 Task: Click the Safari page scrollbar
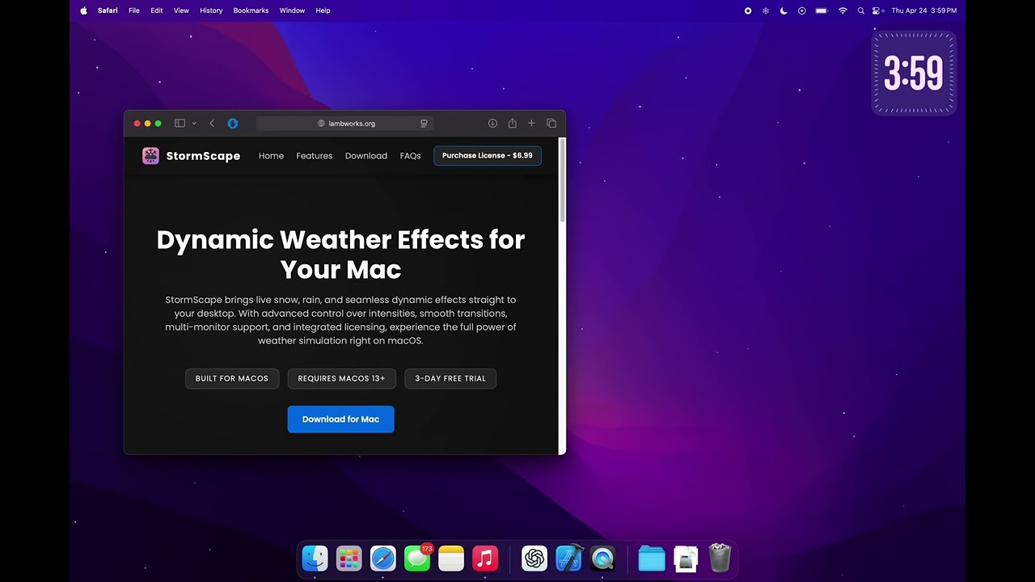[562, 179]
